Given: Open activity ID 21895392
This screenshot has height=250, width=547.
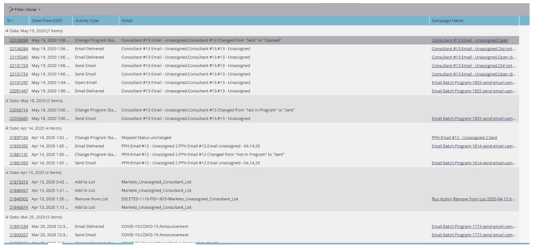Looking at the screenshot, I should 19,146.
